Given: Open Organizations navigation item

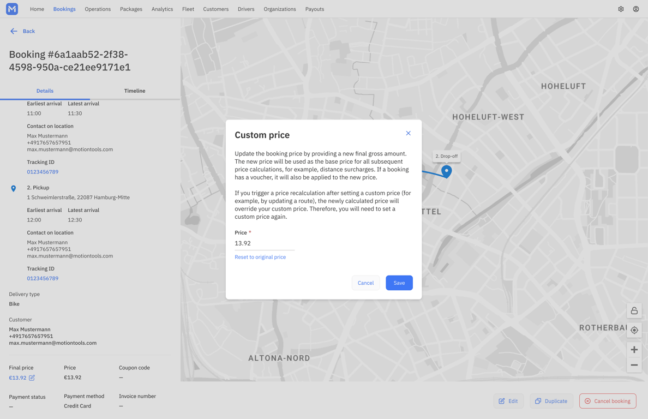Looking at the screenshot, I should pyautogui.click(x=280, y=9).
